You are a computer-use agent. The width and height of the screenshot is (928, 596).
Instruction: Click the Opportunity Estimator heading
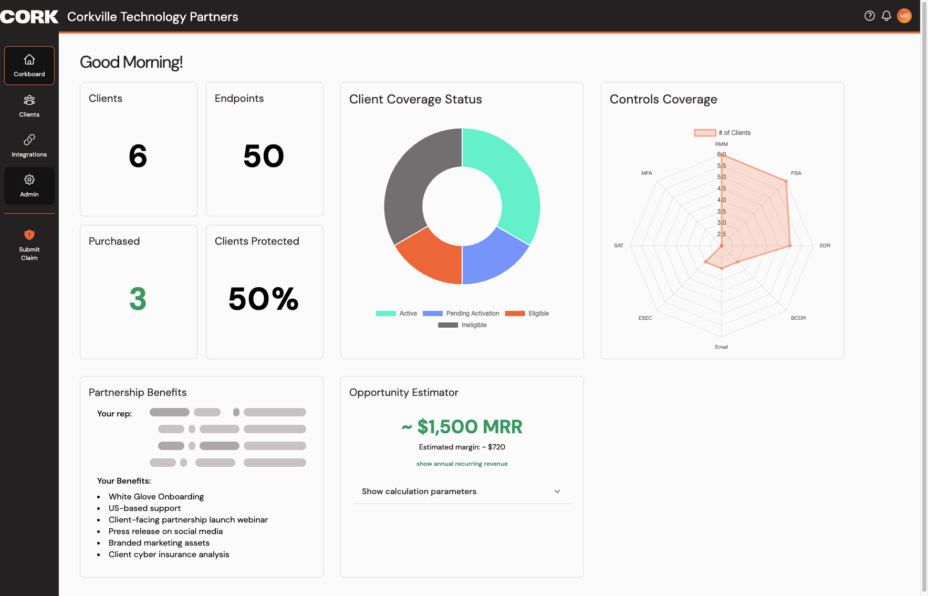(404, 392)
